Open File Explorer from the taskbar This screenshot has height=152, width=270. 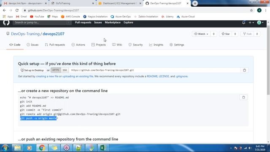point(17,148)
